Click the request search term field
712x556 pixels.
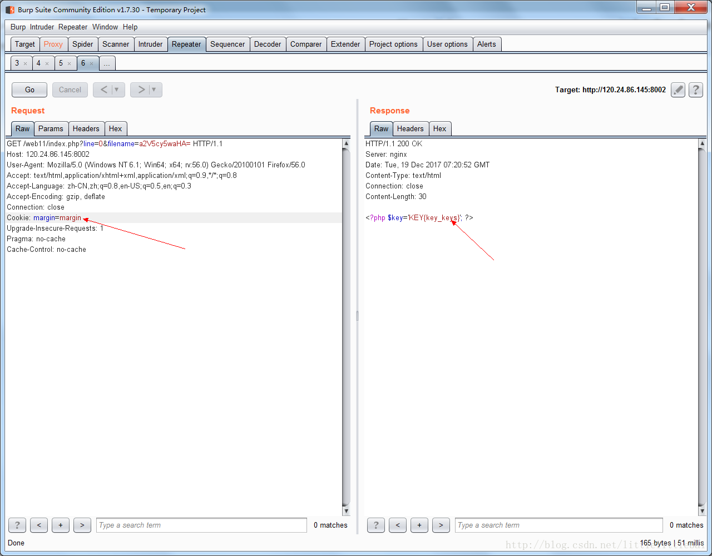pyautogui.click(x=201, y=525)
